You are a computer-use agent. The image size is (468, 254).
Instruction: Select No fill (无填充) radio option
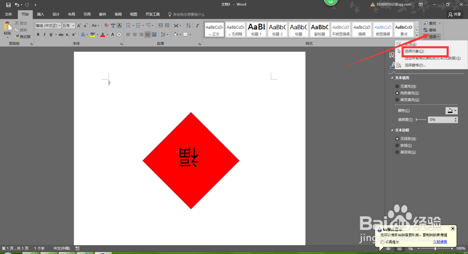click(397, 86)
